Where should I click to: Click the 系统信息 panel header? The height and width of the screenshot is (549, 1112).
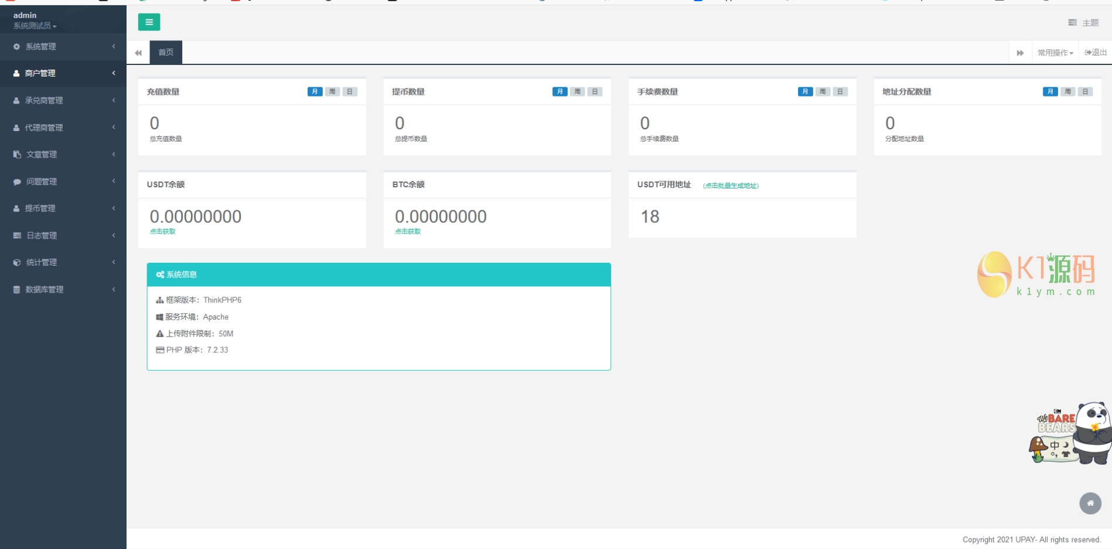(x=378, y=274)
